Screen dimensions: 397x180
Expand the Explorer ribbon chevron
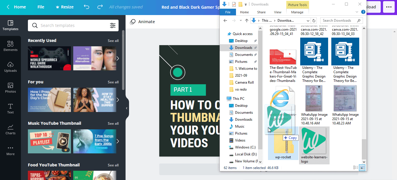(357, 12)
